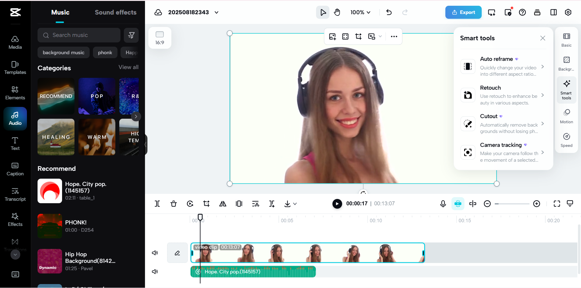Open the Caption panel in the sidebar
The width and height of the screenshot is (581, 288).
point(15,169)
